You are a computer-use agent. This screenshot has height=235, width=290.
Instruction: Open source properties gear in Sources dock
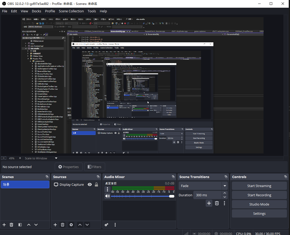coord(71,225)
